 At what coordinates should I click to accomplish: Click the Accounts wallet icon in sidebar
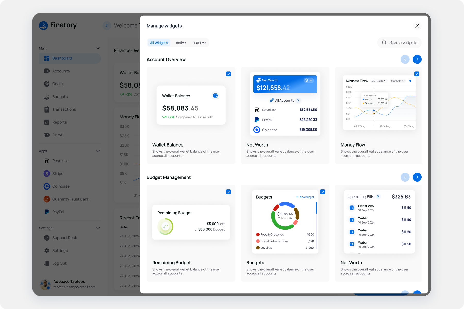pos(47,71)
